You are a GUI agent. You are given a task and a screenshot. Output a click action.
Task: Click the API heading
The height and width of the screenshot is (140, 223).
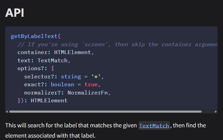pyautogui.click(x=14, y=13)
